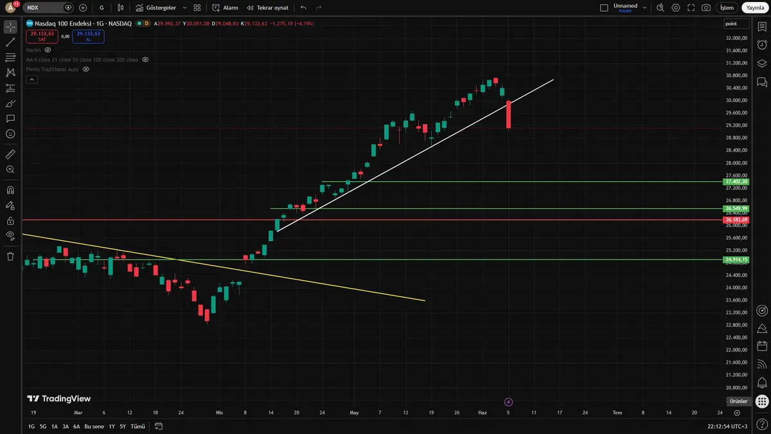Open the user profile avatar menu

point(10,8)
